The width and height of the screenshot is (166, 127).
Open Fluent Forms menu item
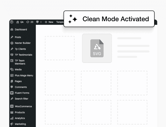[x=22, y=93]
